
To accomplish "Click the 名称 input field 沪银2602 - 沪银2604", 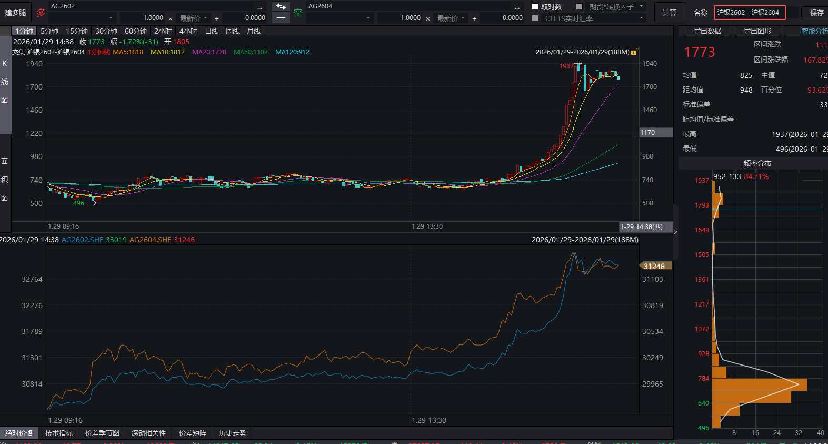I will pos(750,13).
